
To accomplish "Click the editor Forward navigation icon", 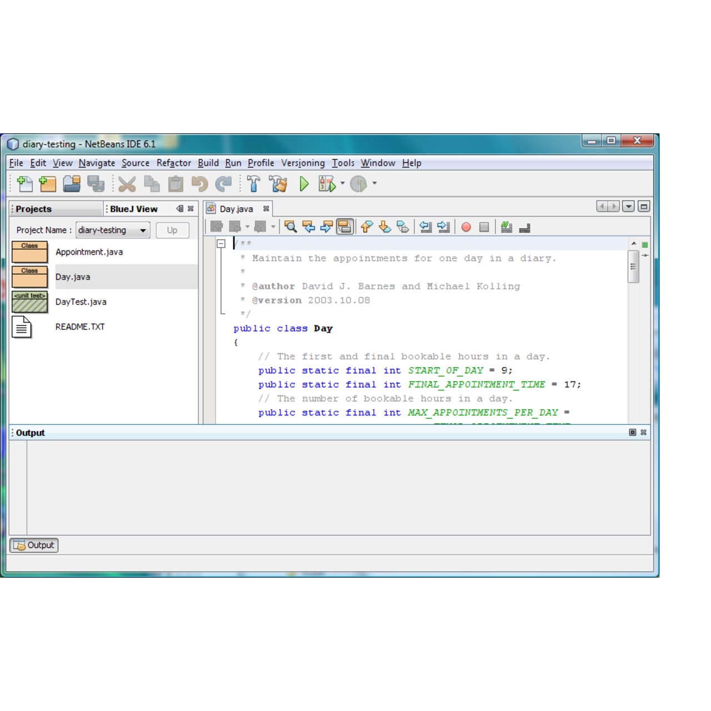I will pos(260,227).
